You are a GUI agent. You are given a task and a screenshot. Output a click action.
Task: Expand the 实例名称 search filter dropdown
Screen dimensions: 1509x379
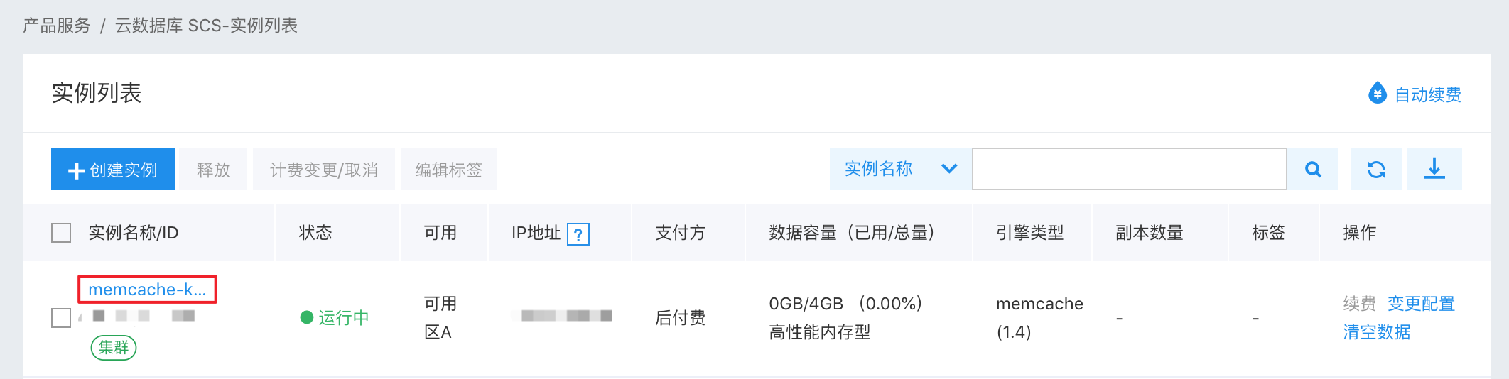900,169
